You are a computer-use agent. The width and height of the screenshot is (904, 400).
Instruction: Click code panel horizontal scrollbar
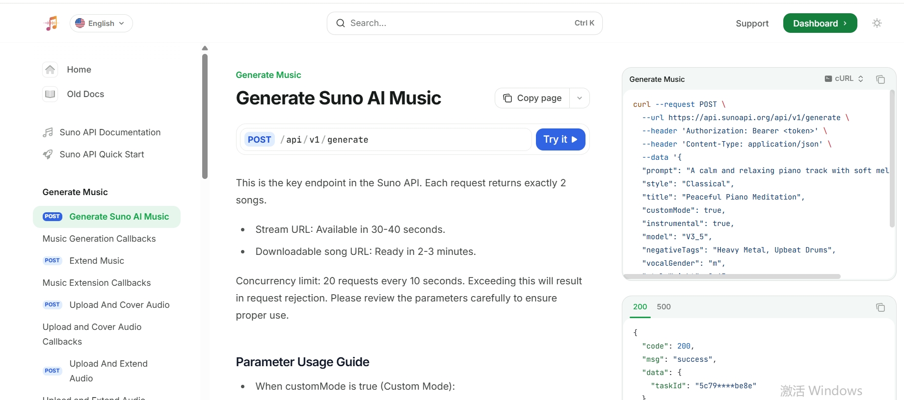732,276
